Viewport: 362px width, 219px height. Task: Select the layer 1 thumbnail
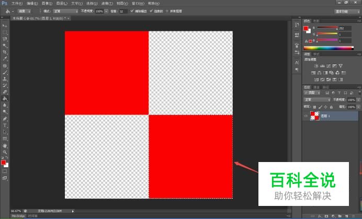(x=315, y=116)
